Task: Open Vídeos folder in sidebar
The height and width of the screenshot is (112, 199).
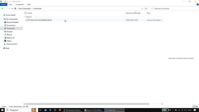Action: click(9, 41)
